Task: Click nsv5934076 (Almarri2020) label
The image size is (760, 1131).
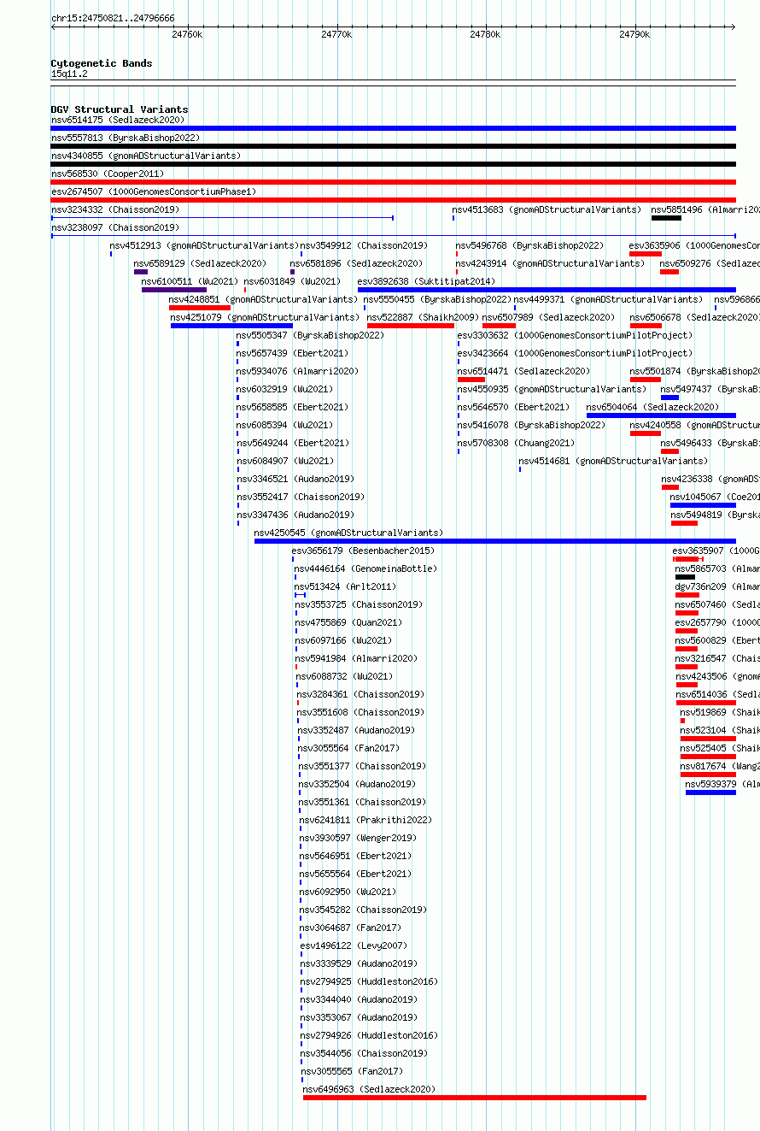Action: tap(297, 371)
